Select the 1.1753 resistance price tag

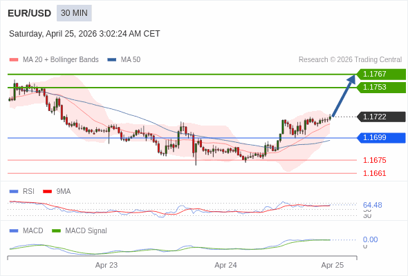(x=381, y=88)
